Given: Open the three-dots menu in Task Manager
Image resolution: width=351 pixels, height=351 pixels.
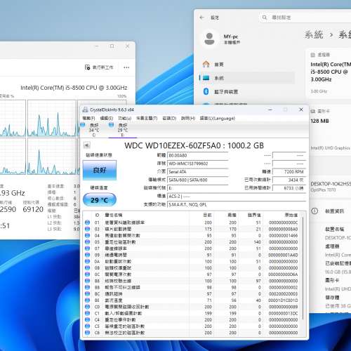Looking at the screenshot, I should pos(126,67).
